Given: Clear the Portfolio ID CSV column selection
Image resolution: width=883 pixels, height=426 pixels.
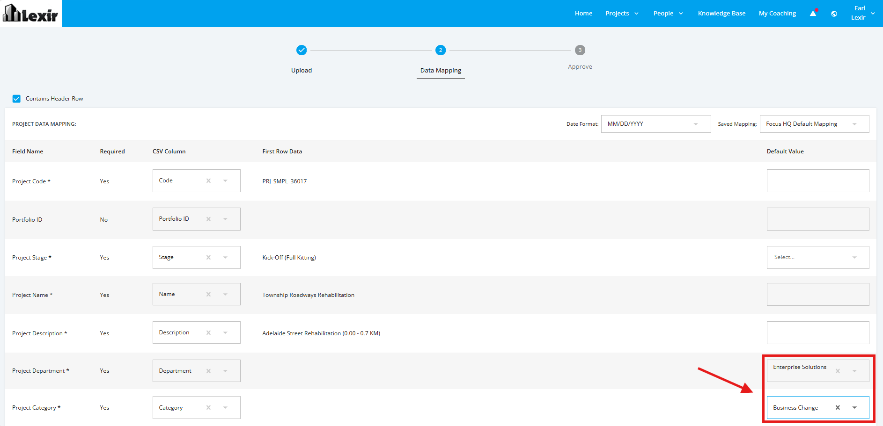Looking at the screenshot, I should [x=208, y=219].
